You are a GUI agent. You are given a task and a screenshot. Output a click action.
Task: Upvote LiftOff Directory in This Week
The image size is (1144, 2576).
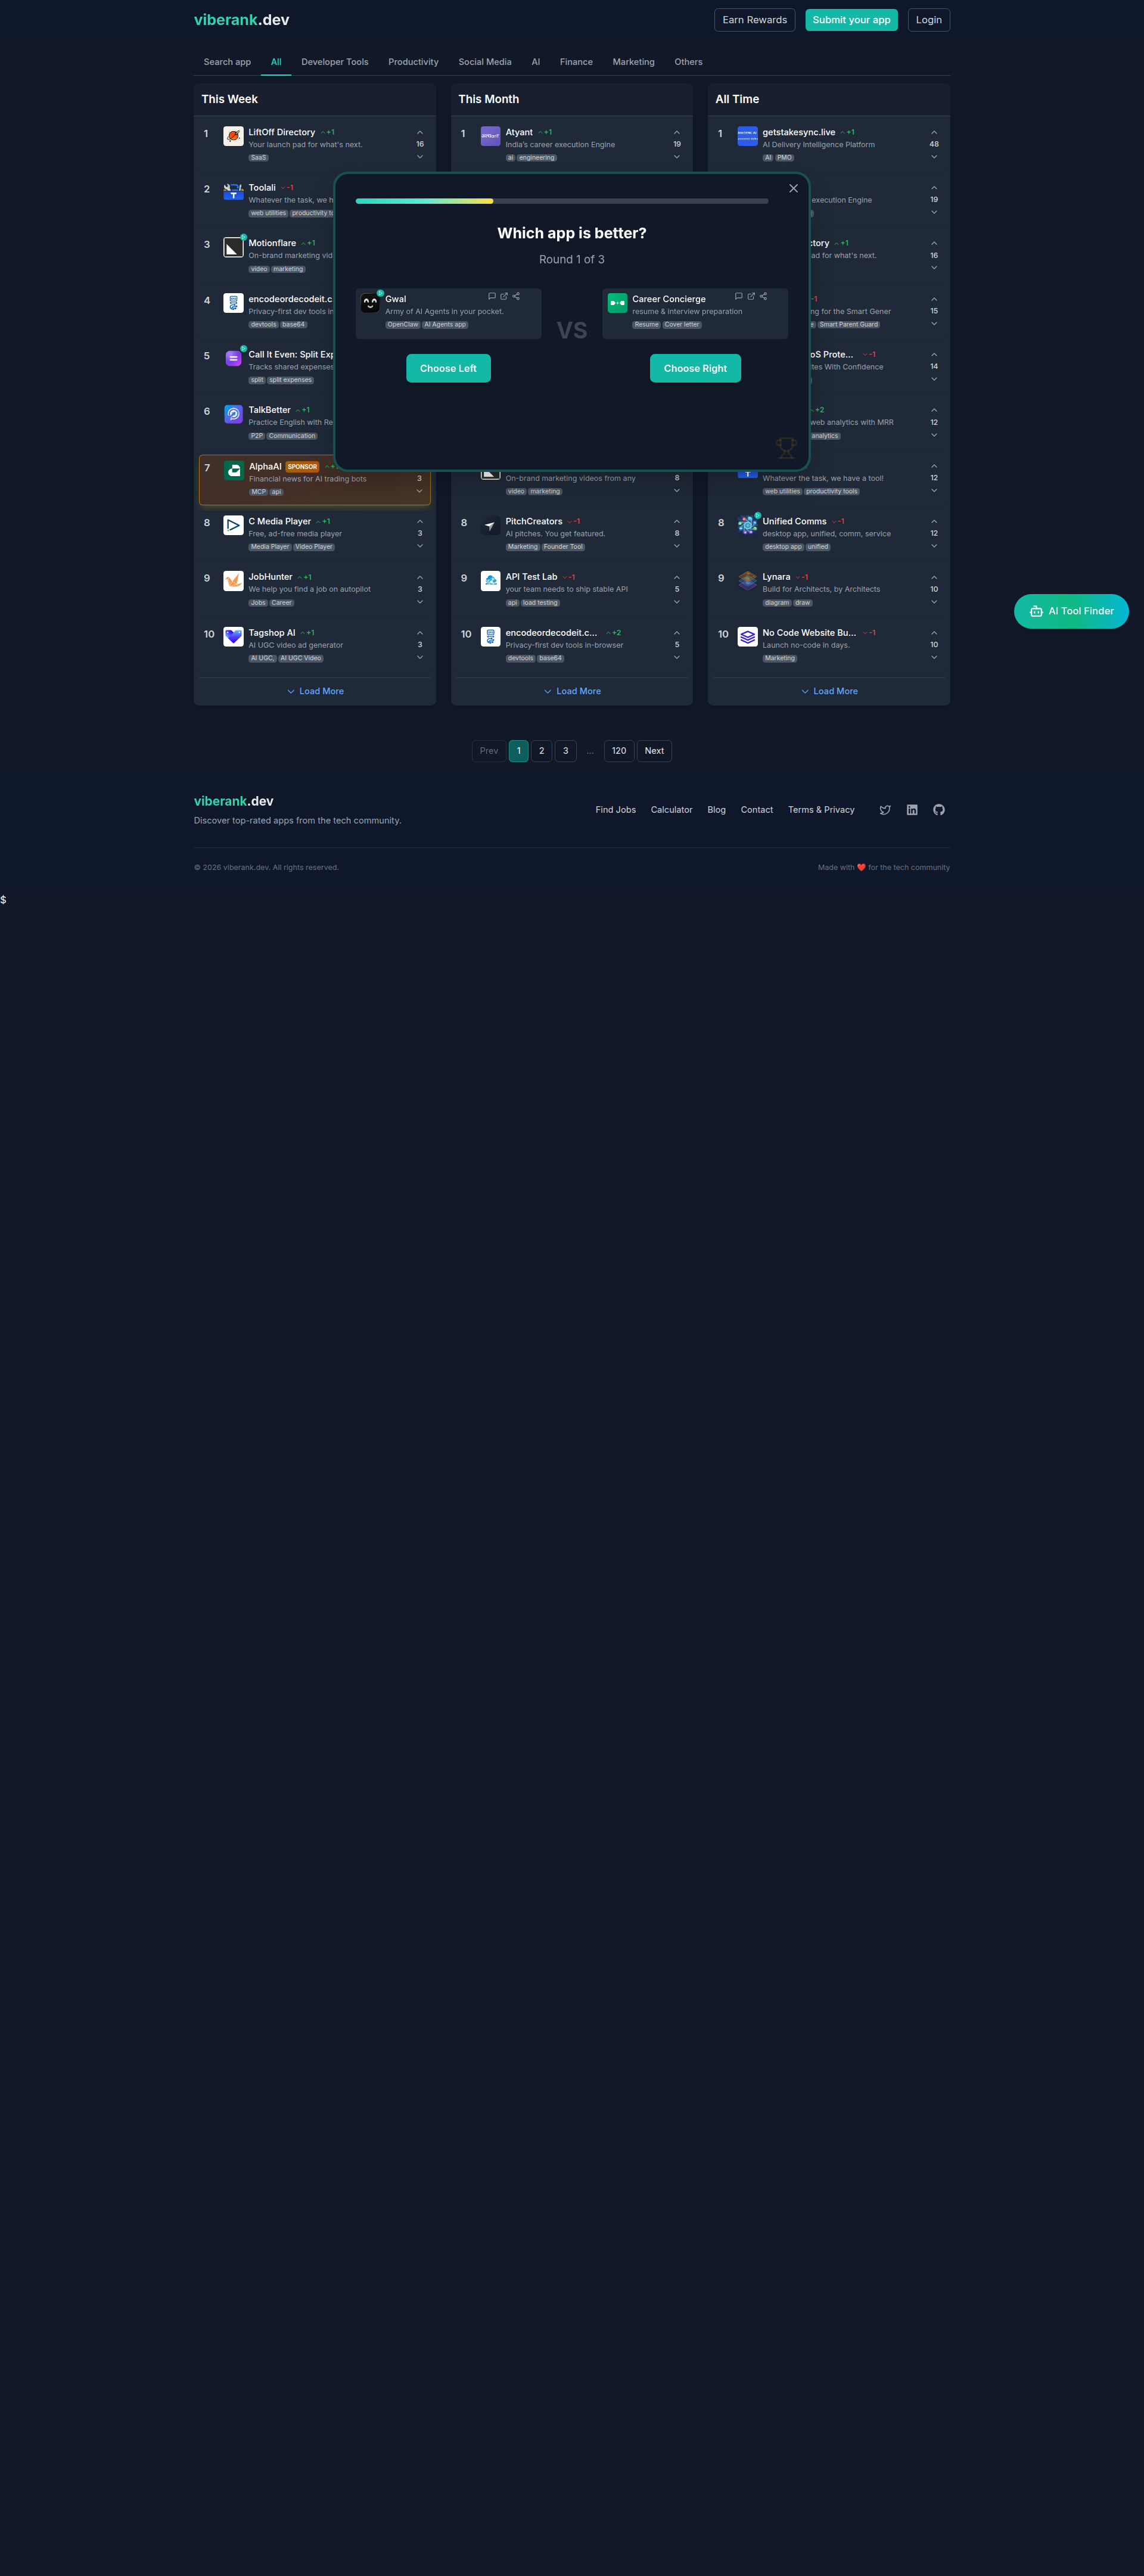420,132
